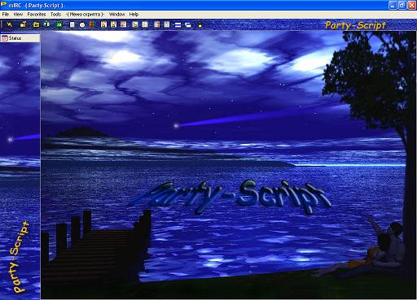Viewport: 417px width, 300px height.
Task: Click the Cascade Windows toolbar icon
Action: click(x=188, y=25)
